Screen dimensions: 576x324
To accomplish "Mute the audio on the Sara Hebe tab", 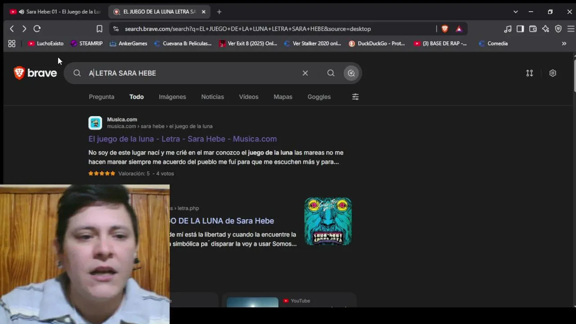I will (x=21, y=12).
